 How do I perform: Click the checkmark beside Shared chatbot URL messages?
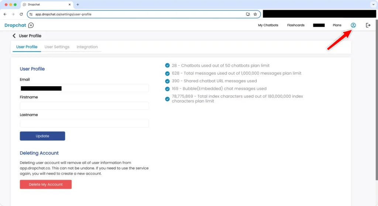click(x=167, y=81)
